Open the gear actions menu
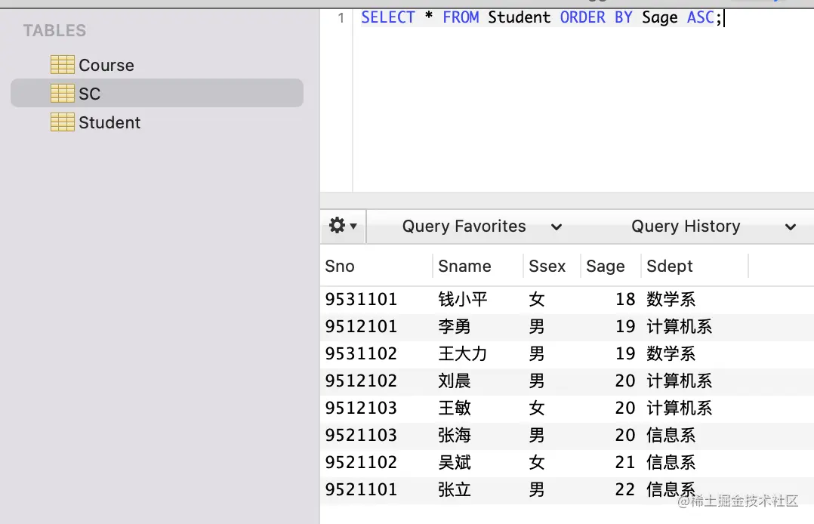Image resolution: width=814 pixels, height=524 pixels. click(343, 226)
